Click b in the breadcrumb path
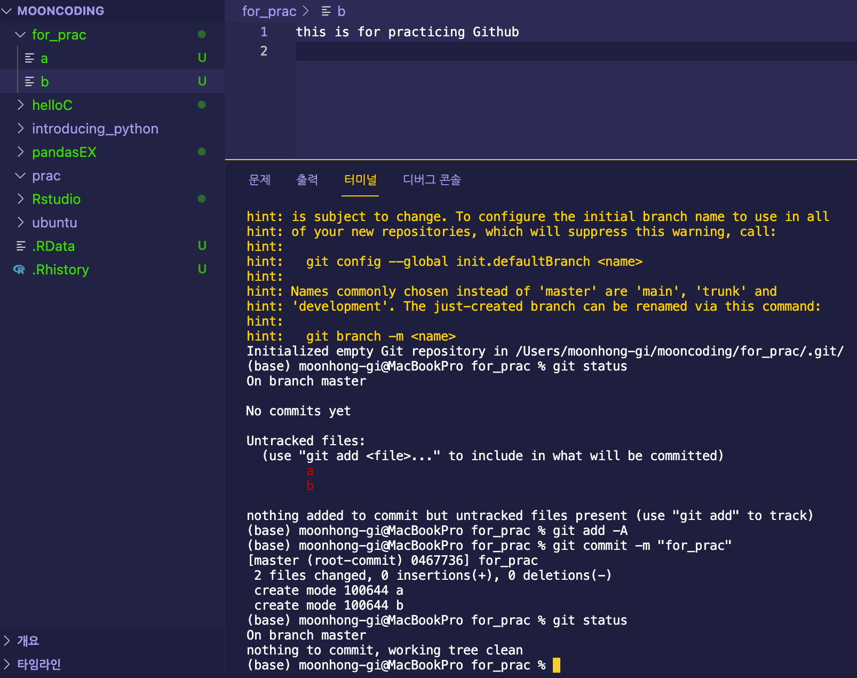Screen dimensions: 857x678 [x=342, y=11]
